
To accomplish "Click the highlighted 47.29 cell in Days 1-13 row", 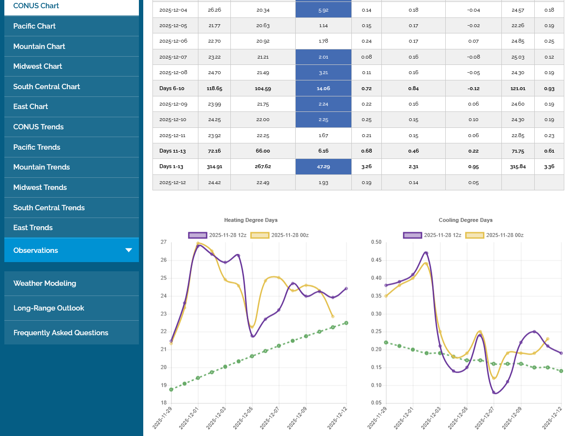I will [323, 167].
